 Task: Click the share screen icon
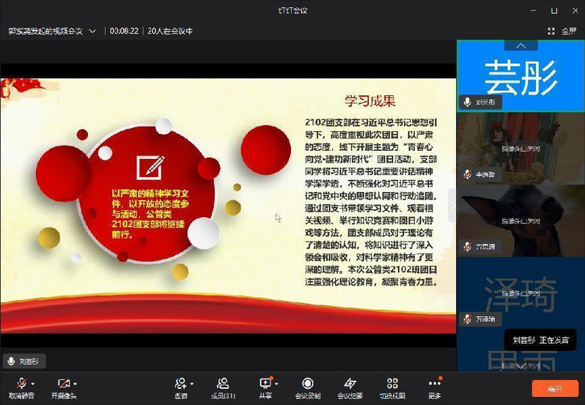[x=265, y=383]
